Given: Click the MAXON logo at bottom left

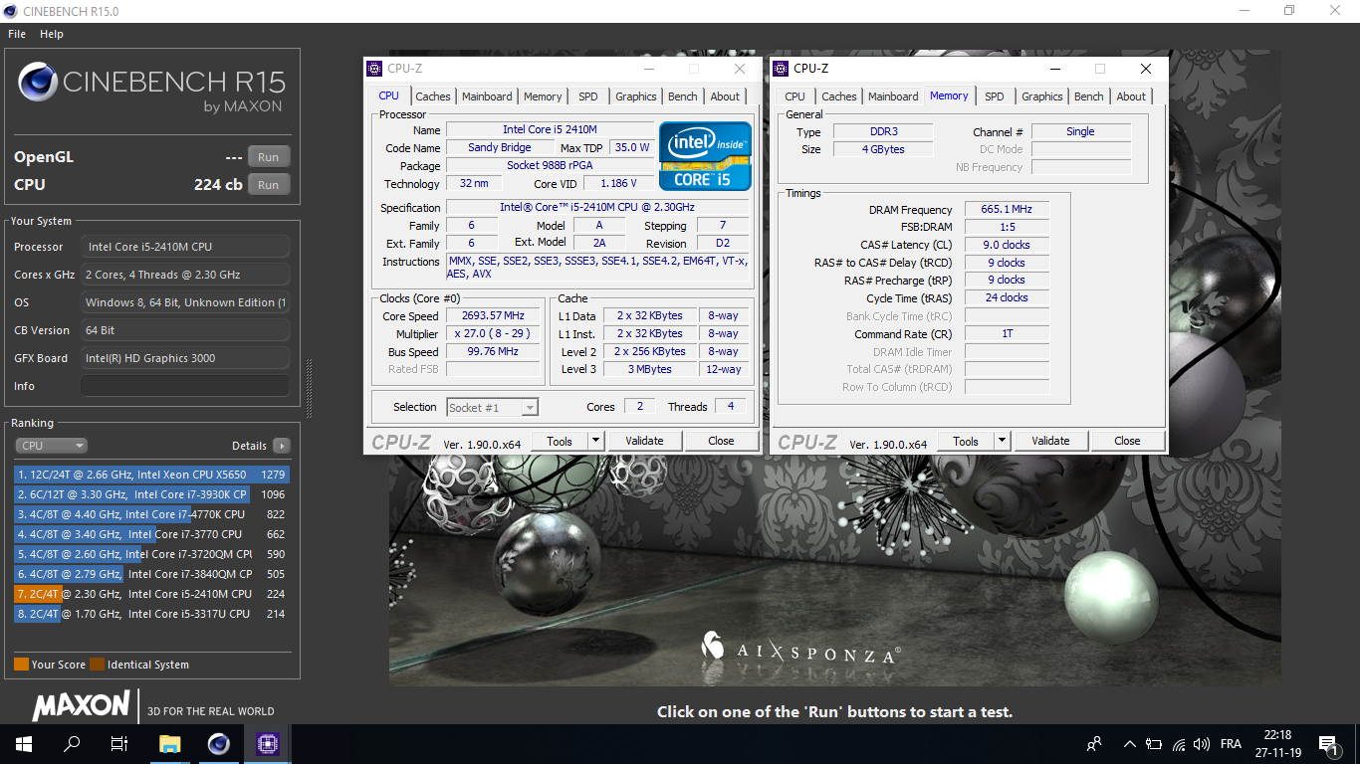Looking at the screenshot, I should tap(81, 706).
